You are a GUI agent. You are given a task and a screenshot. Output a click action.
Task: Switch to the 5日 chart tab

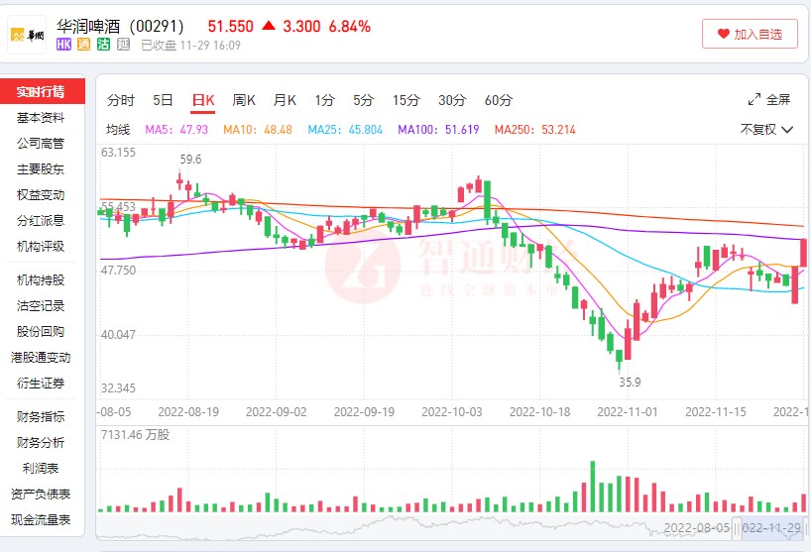tap(163, 100)
